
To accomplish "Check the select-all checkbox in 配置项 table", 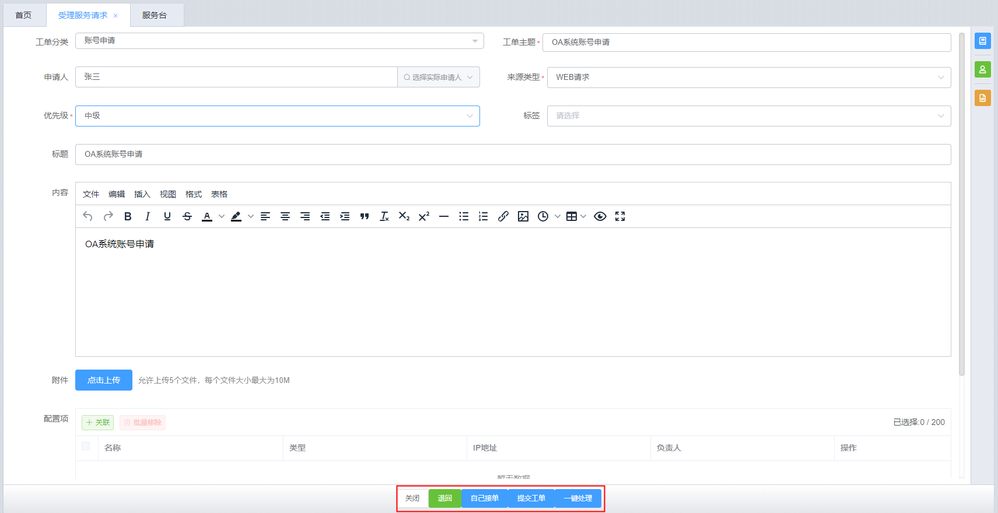I will tap(86, 447).
